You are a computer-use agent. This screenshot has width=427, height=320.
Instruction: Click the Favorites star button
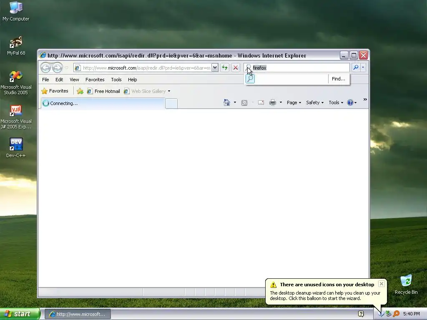tap(55, 91)
